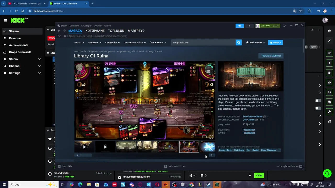Expand the Settings section in Kick sidebar

[40, 73]
